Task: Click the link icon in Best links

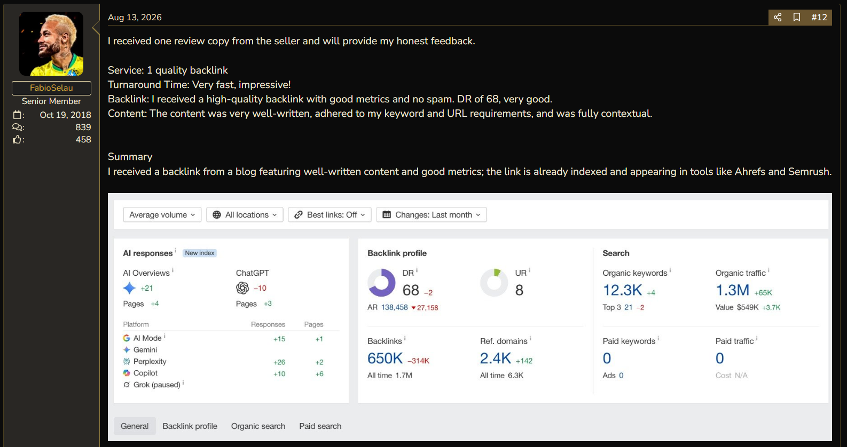Action: coord(299,214)
